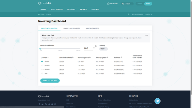This screenshot has width=192, height=108.
Task: Open the floating Telegram chat button
Action: pyautogui.click(x=157, y=101)
